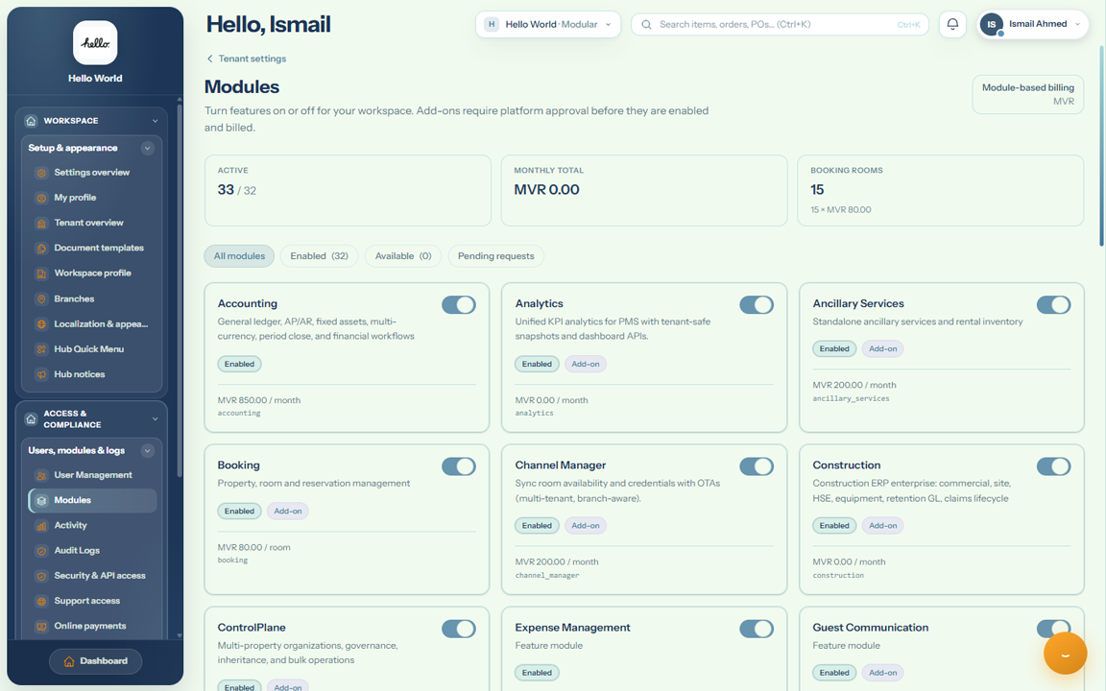Screen dimensions: 1106x691
Task: Click the My profile icon
Action: click(x=41, y=198)
